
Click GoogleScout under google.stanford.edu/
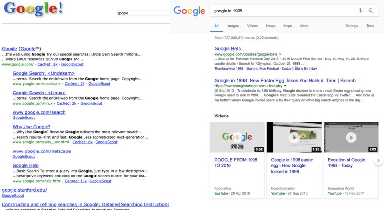click(13, 196)
